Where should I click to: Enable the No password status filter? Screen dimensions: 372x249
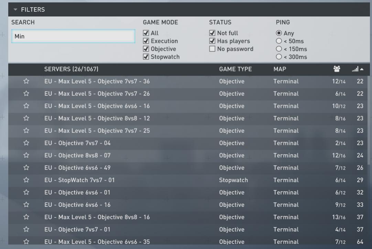pos(212,49)
